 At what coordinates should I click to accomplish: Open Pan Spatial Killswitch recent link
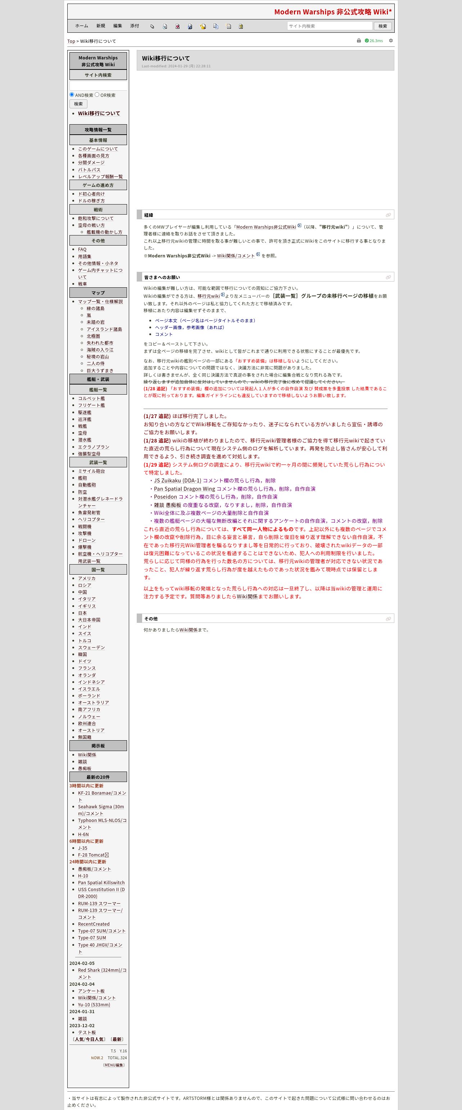tap(101, 882)
